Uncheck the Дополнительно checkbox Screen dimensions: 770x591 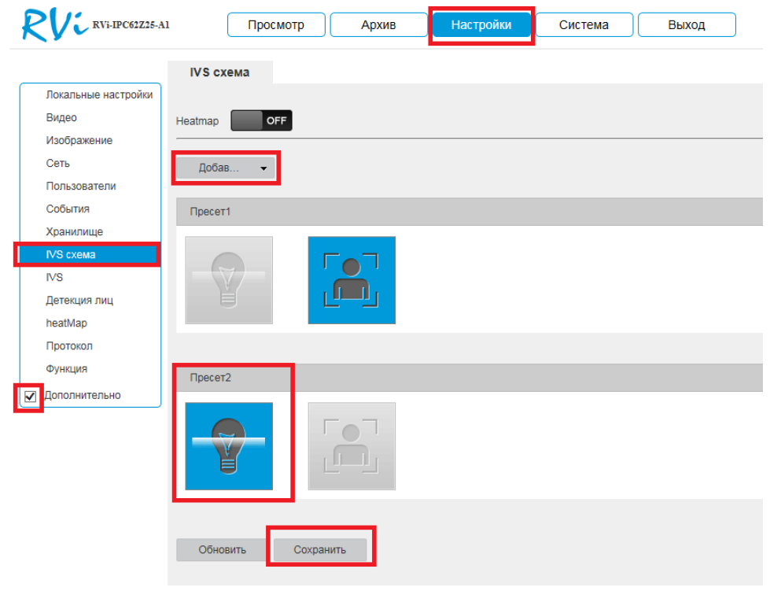[31, 396]
